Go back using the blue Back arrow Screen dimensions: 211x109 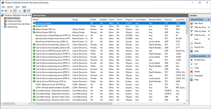point(2,11)
